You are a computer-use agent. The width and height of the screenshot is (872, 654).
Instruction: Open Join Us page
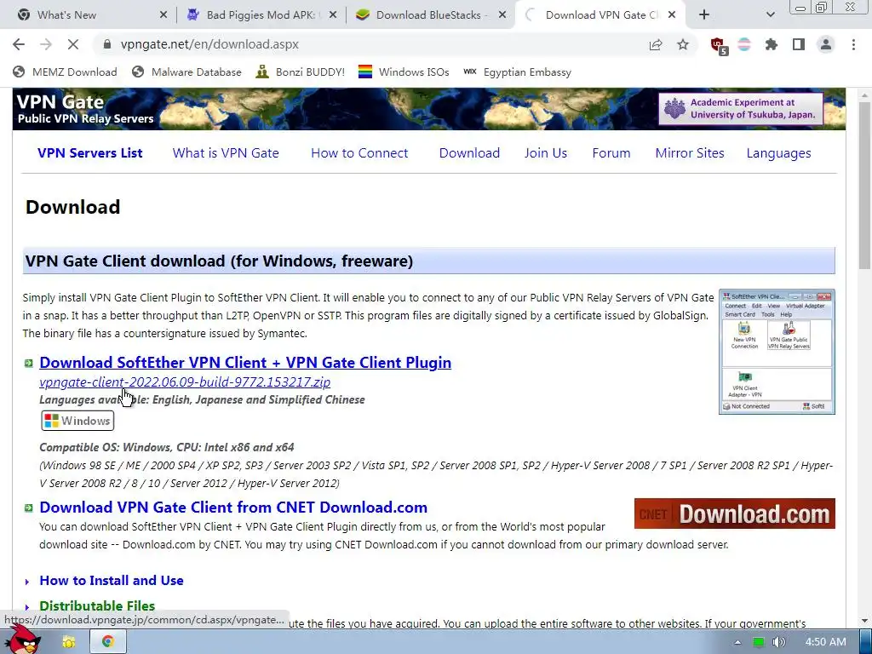point(546,153)
